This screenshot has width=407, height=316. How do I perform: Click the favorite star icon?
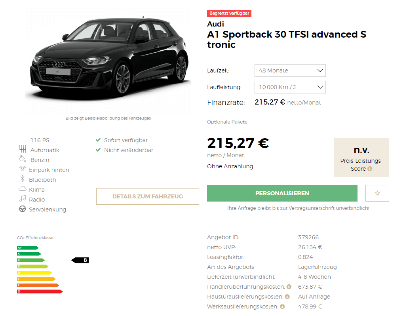(x=377, y=193)
